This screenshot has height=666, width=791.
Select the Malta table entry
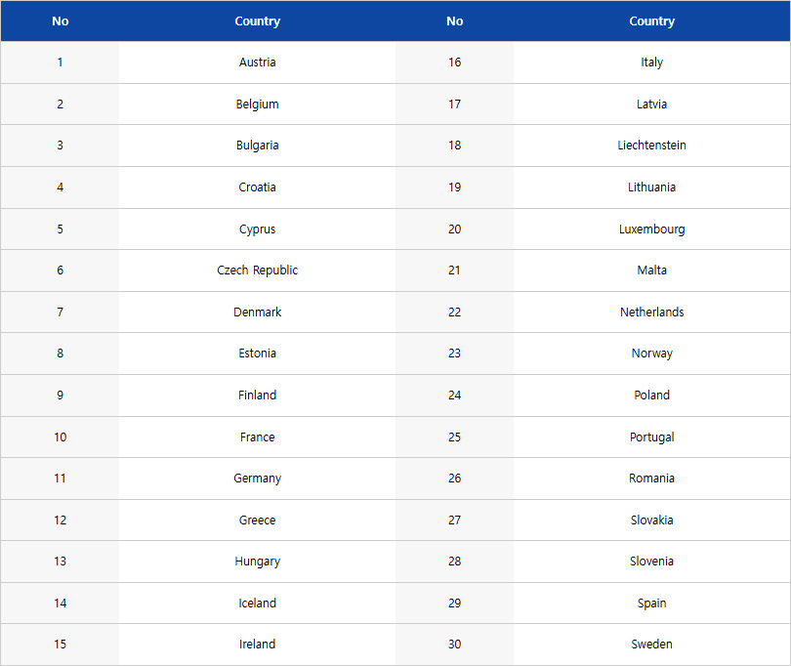651,271
